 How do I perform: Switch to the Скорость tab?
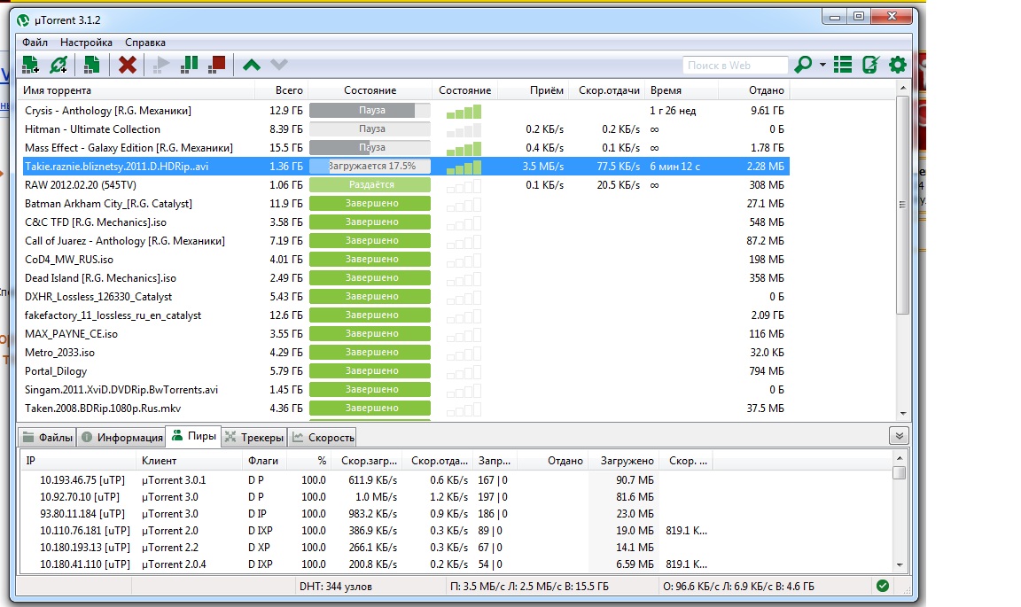coord(323,437)
